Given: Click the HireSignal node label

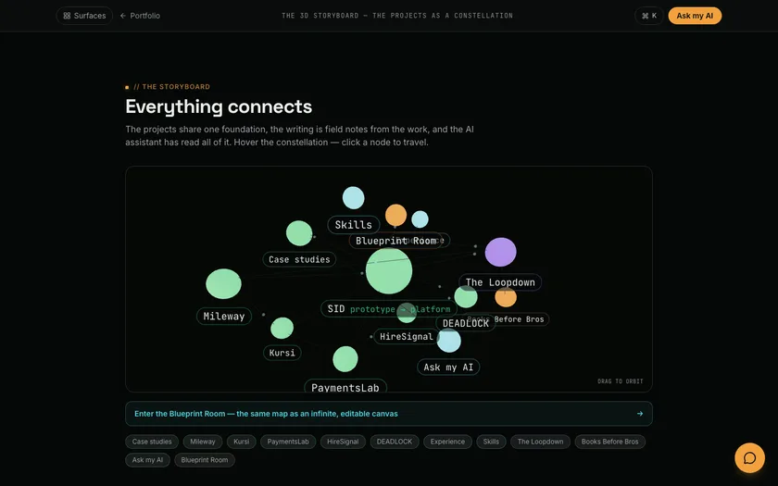Looking at the screenshot, I should tap(407, 337).
